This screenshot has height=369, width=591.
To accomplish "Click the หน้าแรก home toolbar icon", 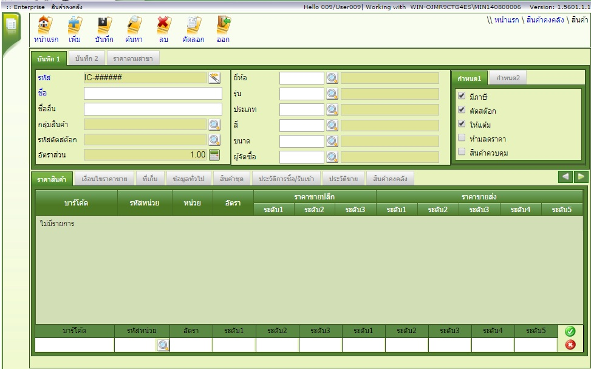I will pos(46,26).
